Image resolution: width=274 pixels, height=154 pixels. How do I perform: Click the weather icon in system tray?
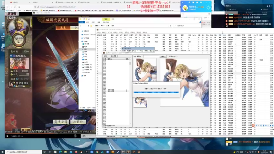[234, 152]
